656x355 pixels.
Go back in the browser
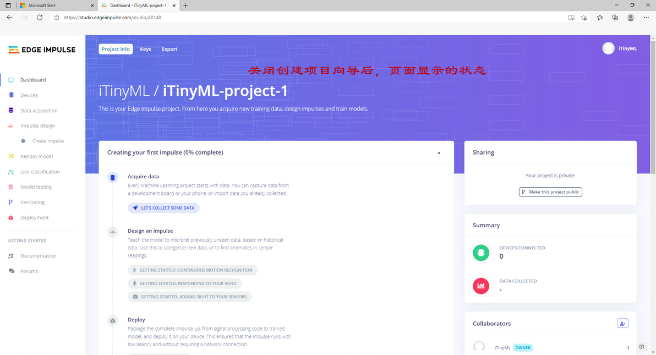(9, 18)
